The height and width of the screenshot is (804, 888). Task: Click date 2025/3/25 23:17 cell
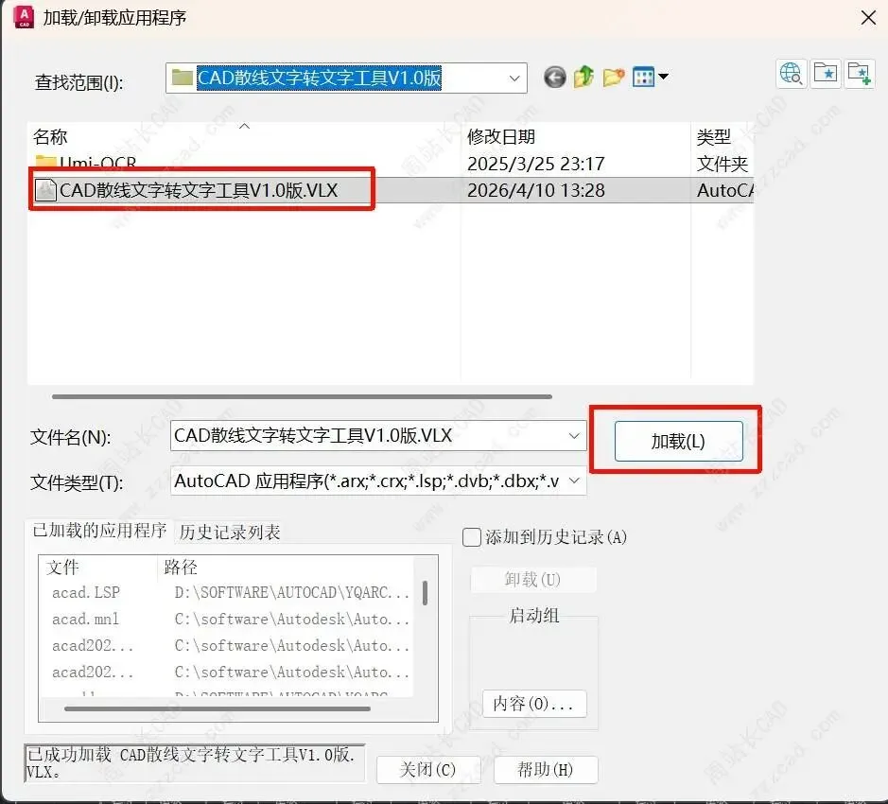(536, 164)
